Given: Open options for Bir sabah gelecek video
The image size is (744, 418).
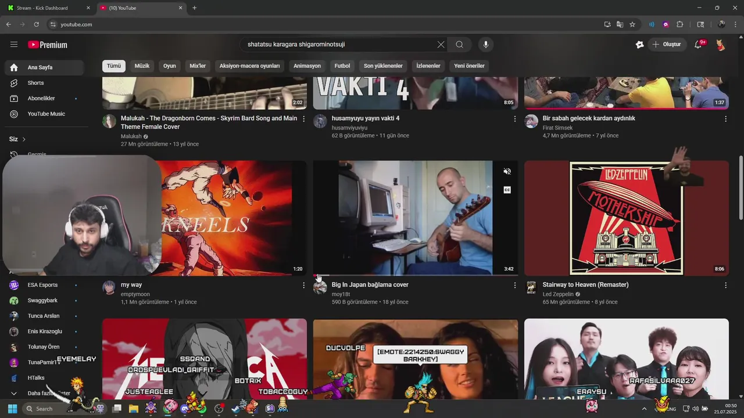Looking at the screenshot, I should click(x=725, y=118).
